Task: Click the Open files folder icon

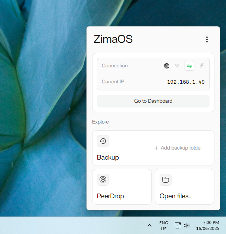Action: (166, 180)
